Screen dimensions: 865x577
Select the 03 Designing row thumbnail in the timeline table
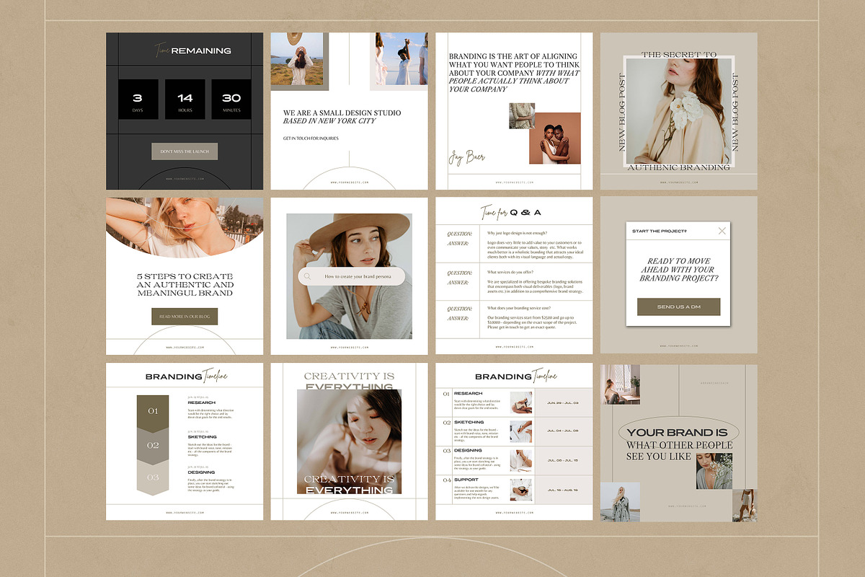tap(521, 460)
